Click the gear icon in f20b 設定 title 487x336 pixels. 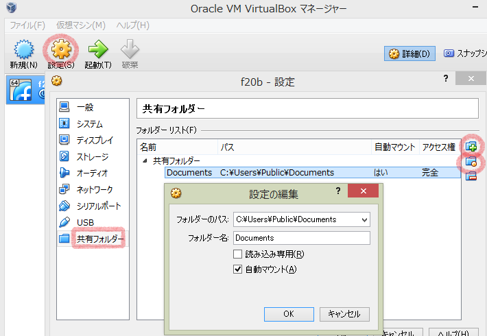point(56,81)
